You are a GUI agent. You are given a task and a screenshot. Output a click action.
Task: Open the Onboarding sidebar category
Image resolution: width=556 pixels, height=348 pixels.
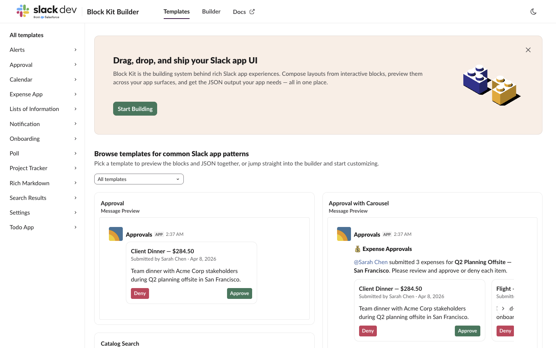point(25,139)
